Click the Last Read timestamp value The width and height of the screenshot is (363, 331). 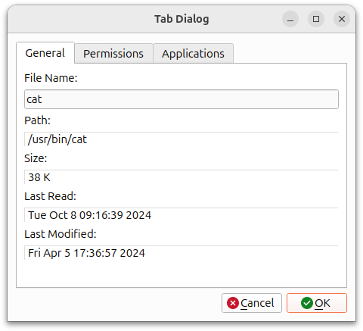89,215
